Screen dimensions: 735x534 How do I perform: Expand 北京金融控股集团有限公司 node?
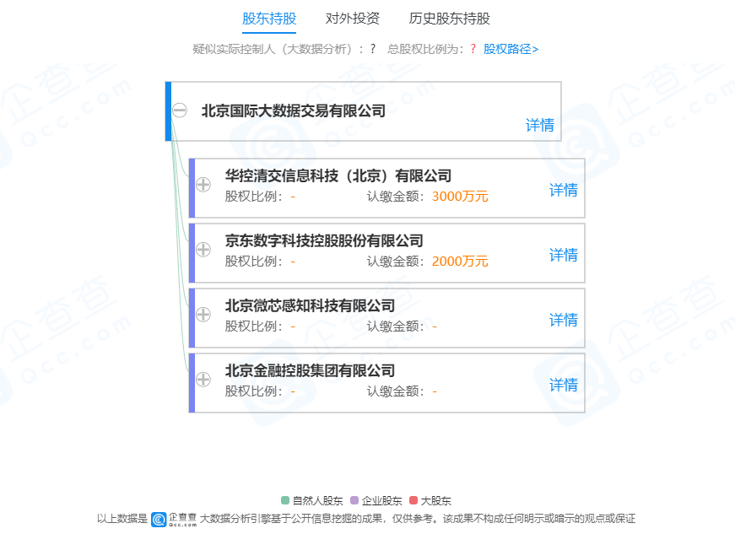tap(203, 379)
